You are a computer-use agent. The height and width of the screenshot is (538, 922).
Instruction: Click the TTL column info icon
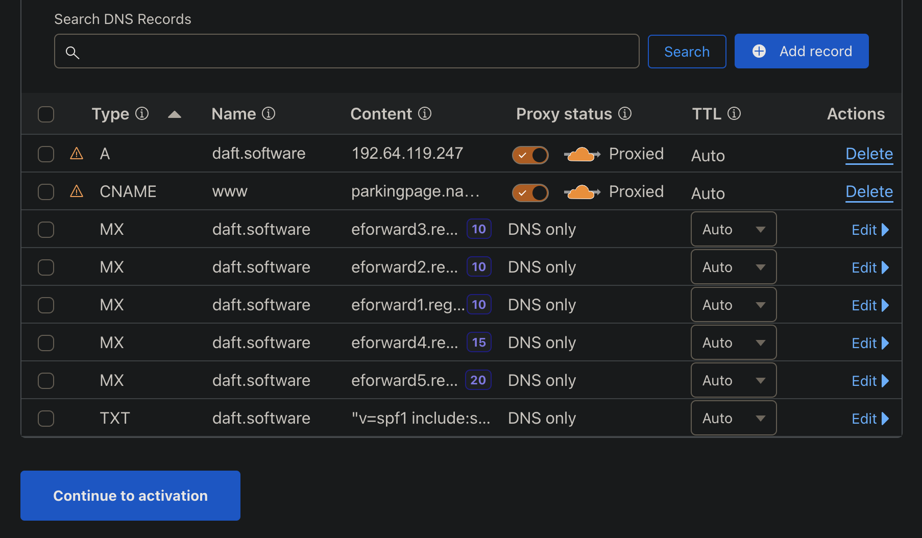click(x=734, y=114)
